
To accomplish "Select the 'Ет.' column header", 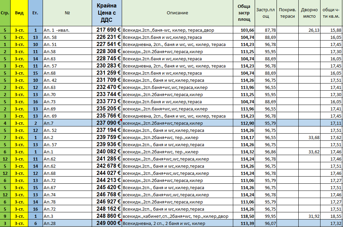I will (35, 13).
